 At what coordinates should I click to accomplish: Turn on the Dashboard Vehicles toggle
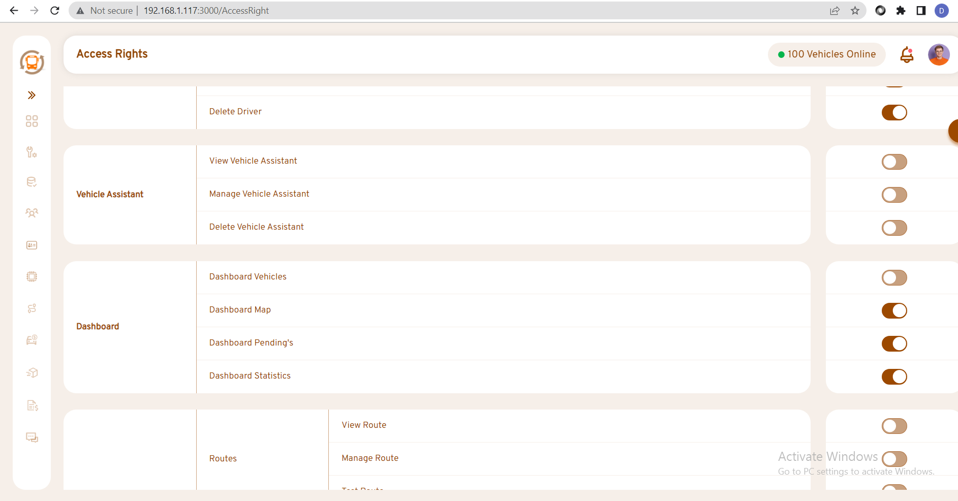click(x=894, y=278)
